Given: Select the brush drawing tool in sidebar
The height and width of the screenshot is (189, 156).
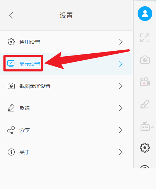Looking at the screenshot, I should click(x=145, y=104).
